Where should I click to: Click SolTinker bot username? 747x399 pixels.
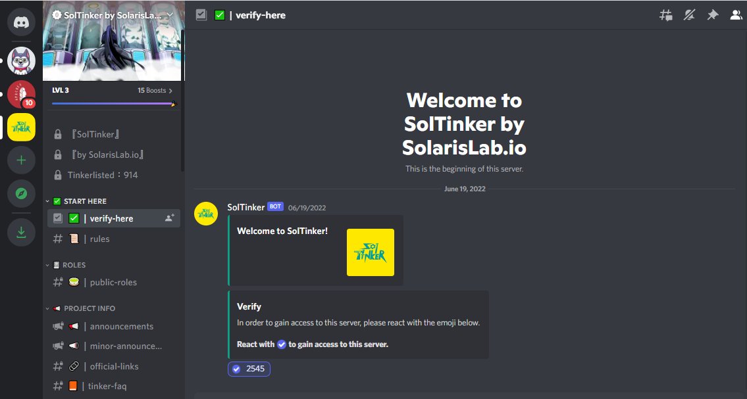pyautogui.click(x=246, y=207)
